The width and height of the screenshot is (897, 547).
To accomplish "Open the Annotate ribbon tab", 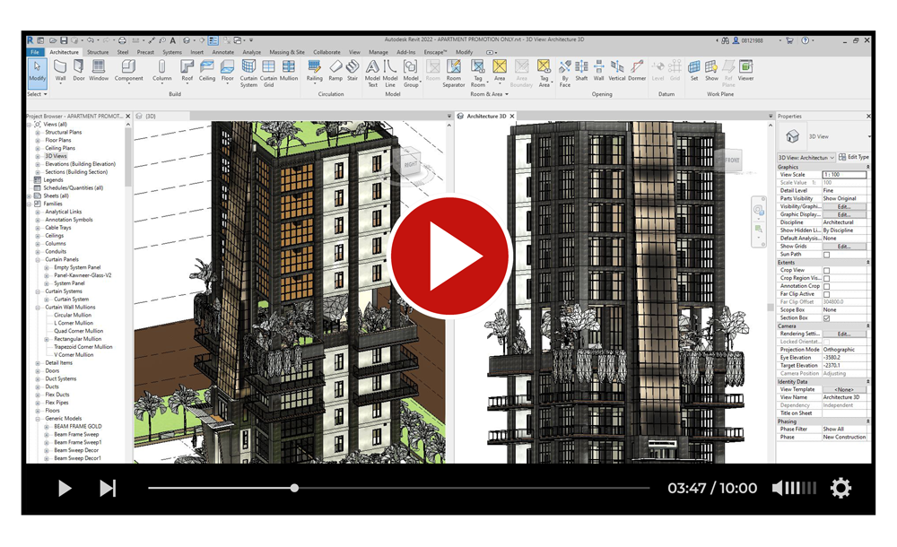I will click(x=222, y=52).
